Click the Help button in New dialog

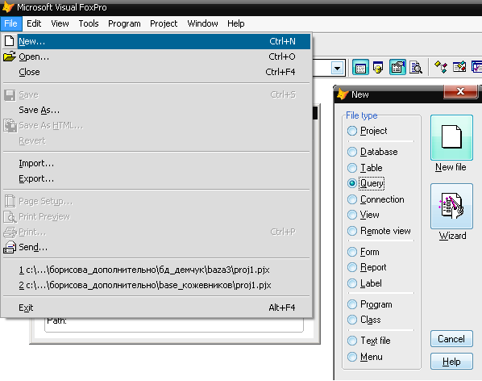click(451, 362)
